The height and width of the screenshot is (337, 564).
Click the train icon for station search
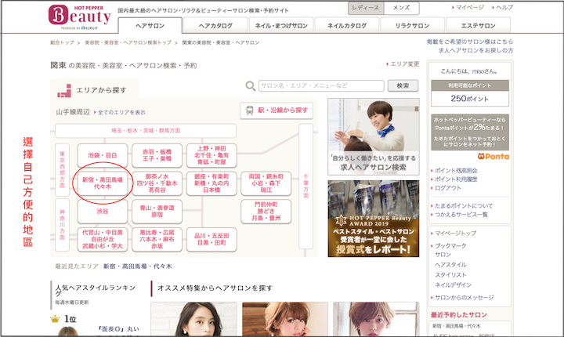click(248, 111)
